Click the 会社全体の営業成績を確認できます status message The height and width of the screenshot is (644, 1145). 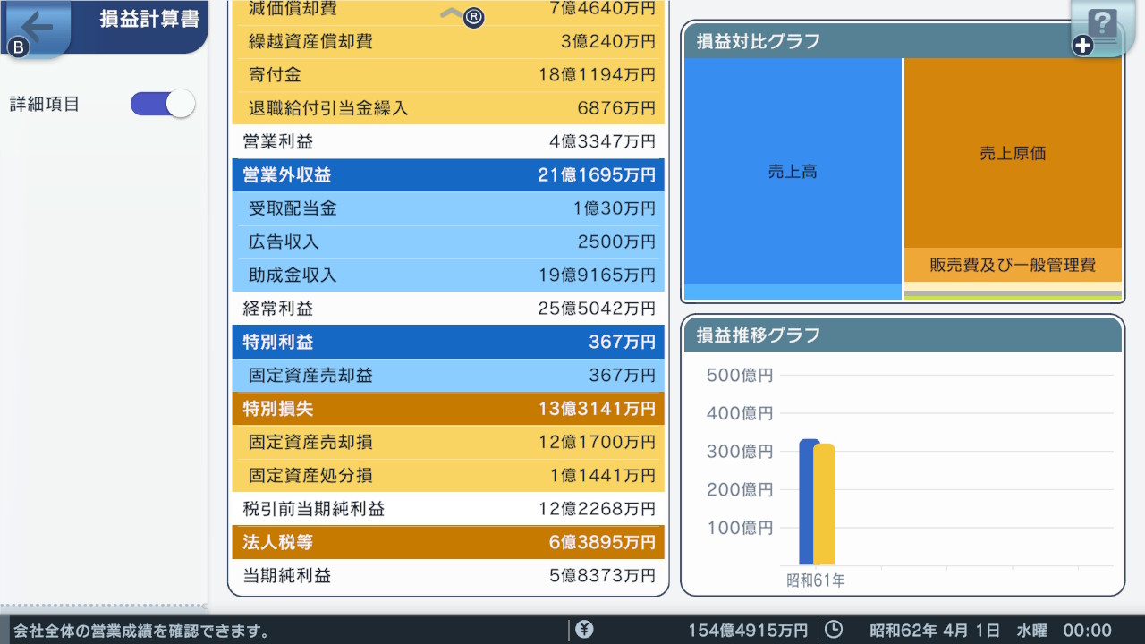tap(141, 631)
